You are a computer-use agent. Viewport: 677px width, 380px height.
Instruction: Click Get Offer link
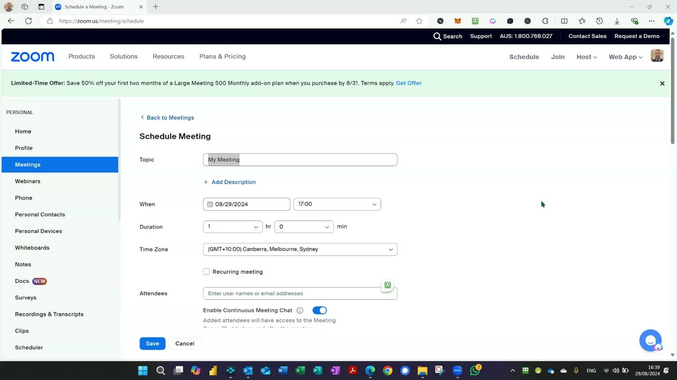pos(409,83)
